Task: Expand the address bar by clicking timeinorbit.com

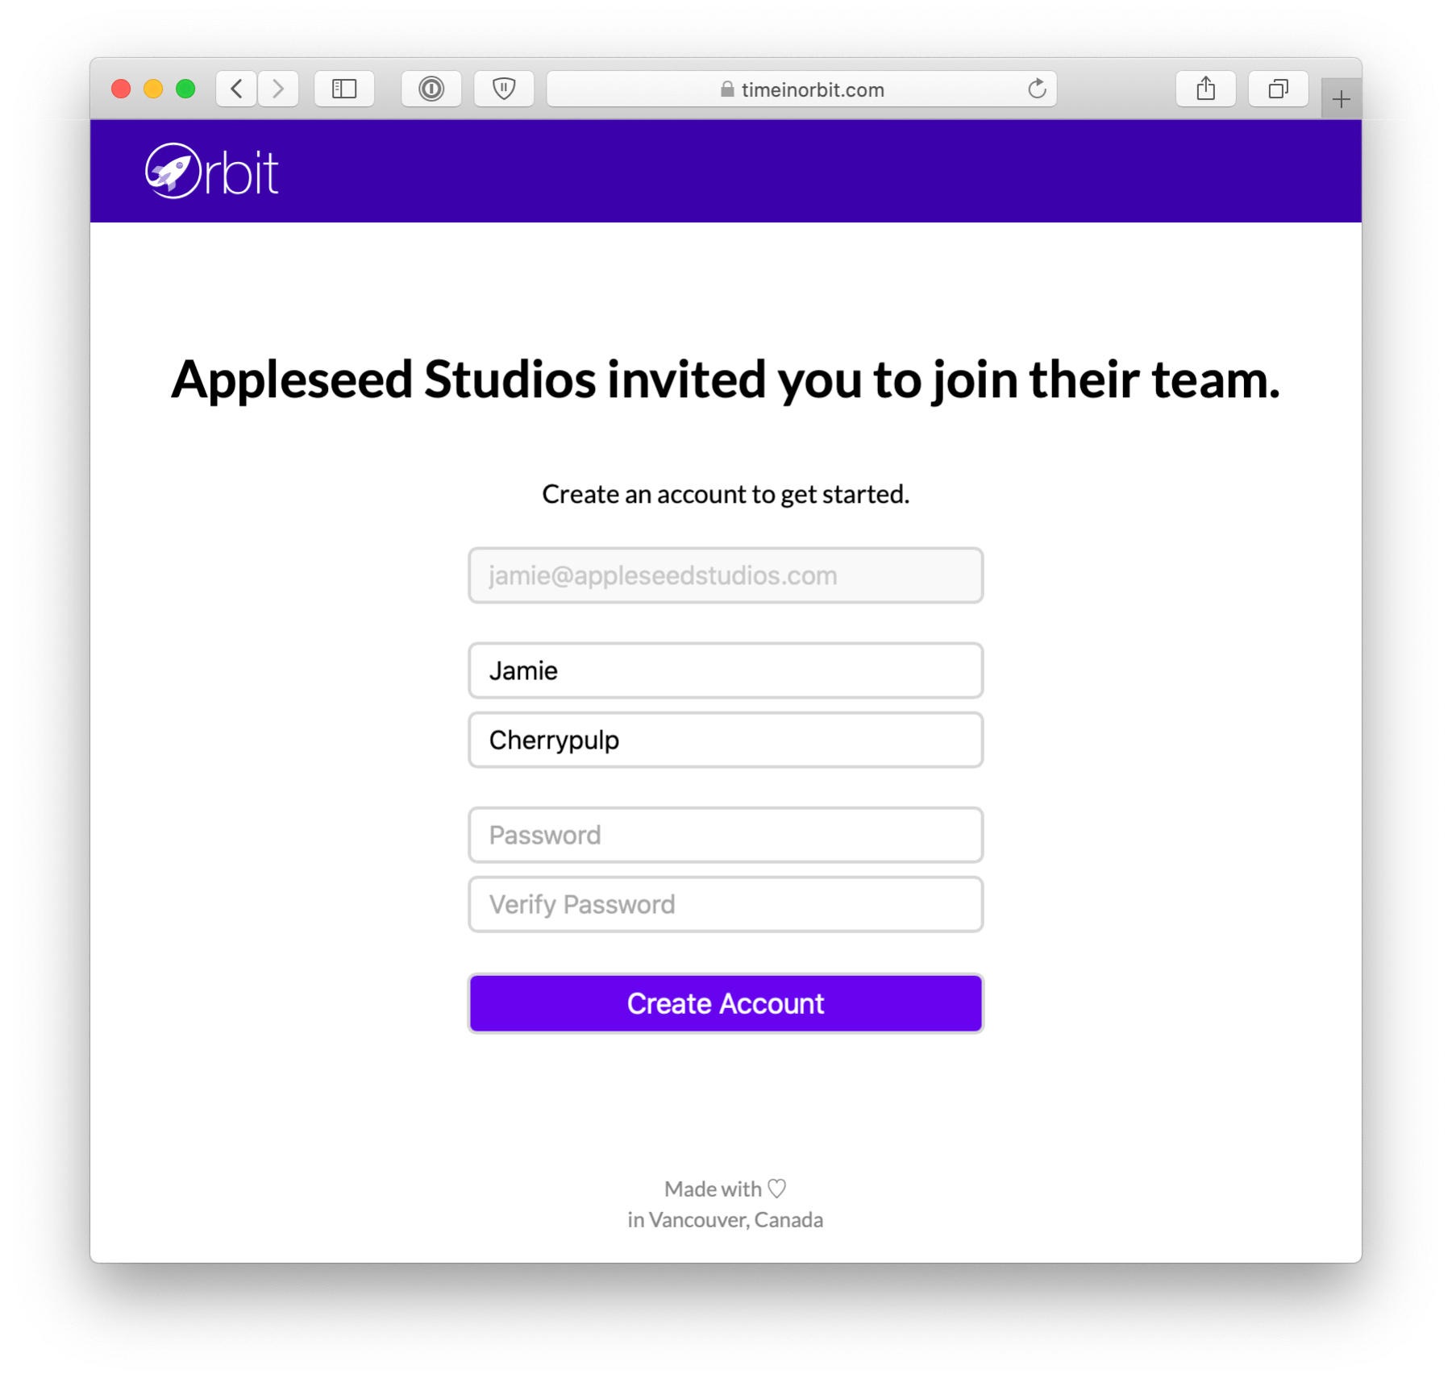Action: tap(810, 89)
